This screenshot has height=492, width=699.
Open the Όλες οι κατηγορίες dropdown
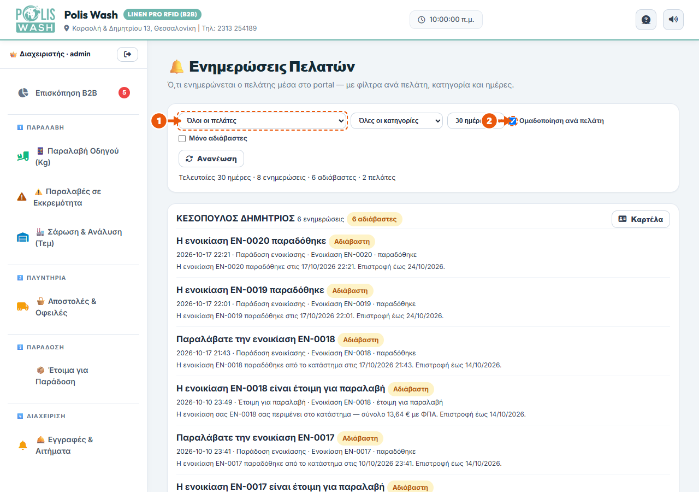coord(396,121)
